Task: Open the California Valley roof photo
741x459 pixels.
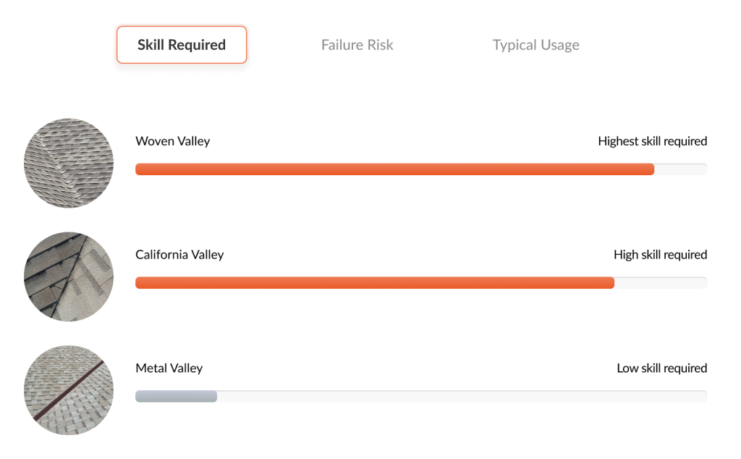Action: (69, 277)
